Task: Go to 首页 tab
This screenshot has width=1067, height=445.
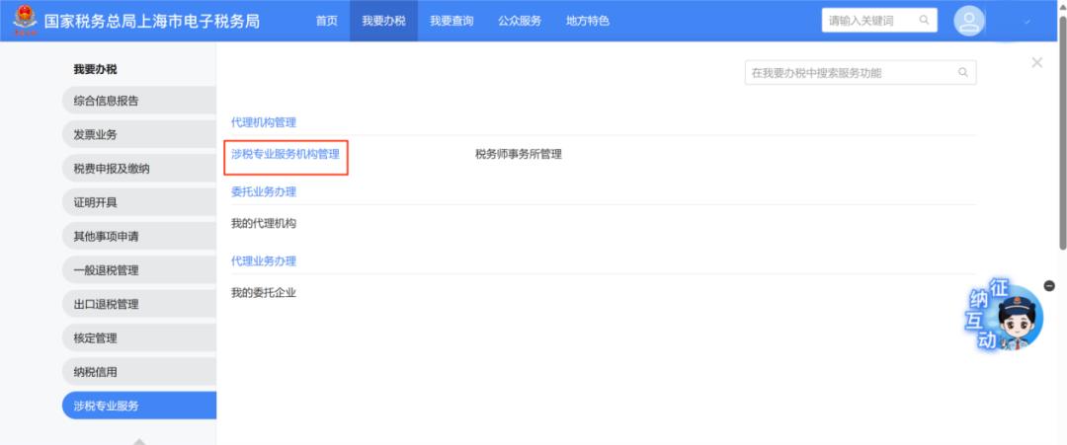Action: 327,21
